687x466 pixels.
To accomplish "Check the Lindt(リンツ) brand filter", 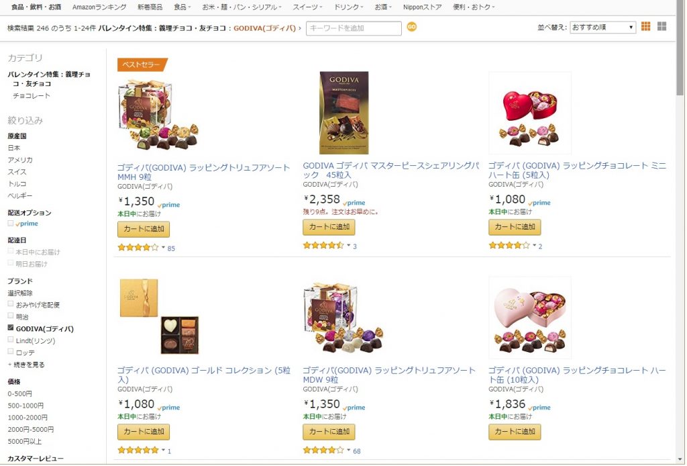I will click(x=11, y=339).
